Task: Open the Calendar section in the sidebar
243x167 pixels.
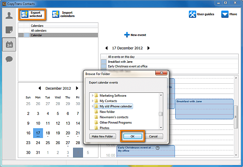Action: 9,45
